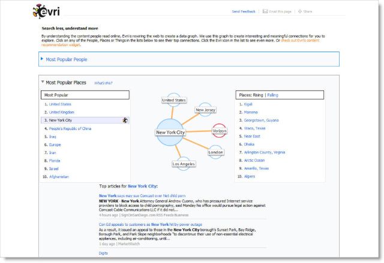This screenshot has height=263, width=384.
Task: Click the Share text link
Action: point(308,11)
